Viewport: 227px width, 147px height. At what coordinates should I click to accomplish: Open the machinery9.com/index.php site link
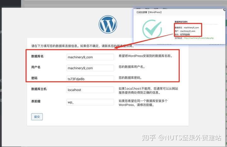point(199,38)
